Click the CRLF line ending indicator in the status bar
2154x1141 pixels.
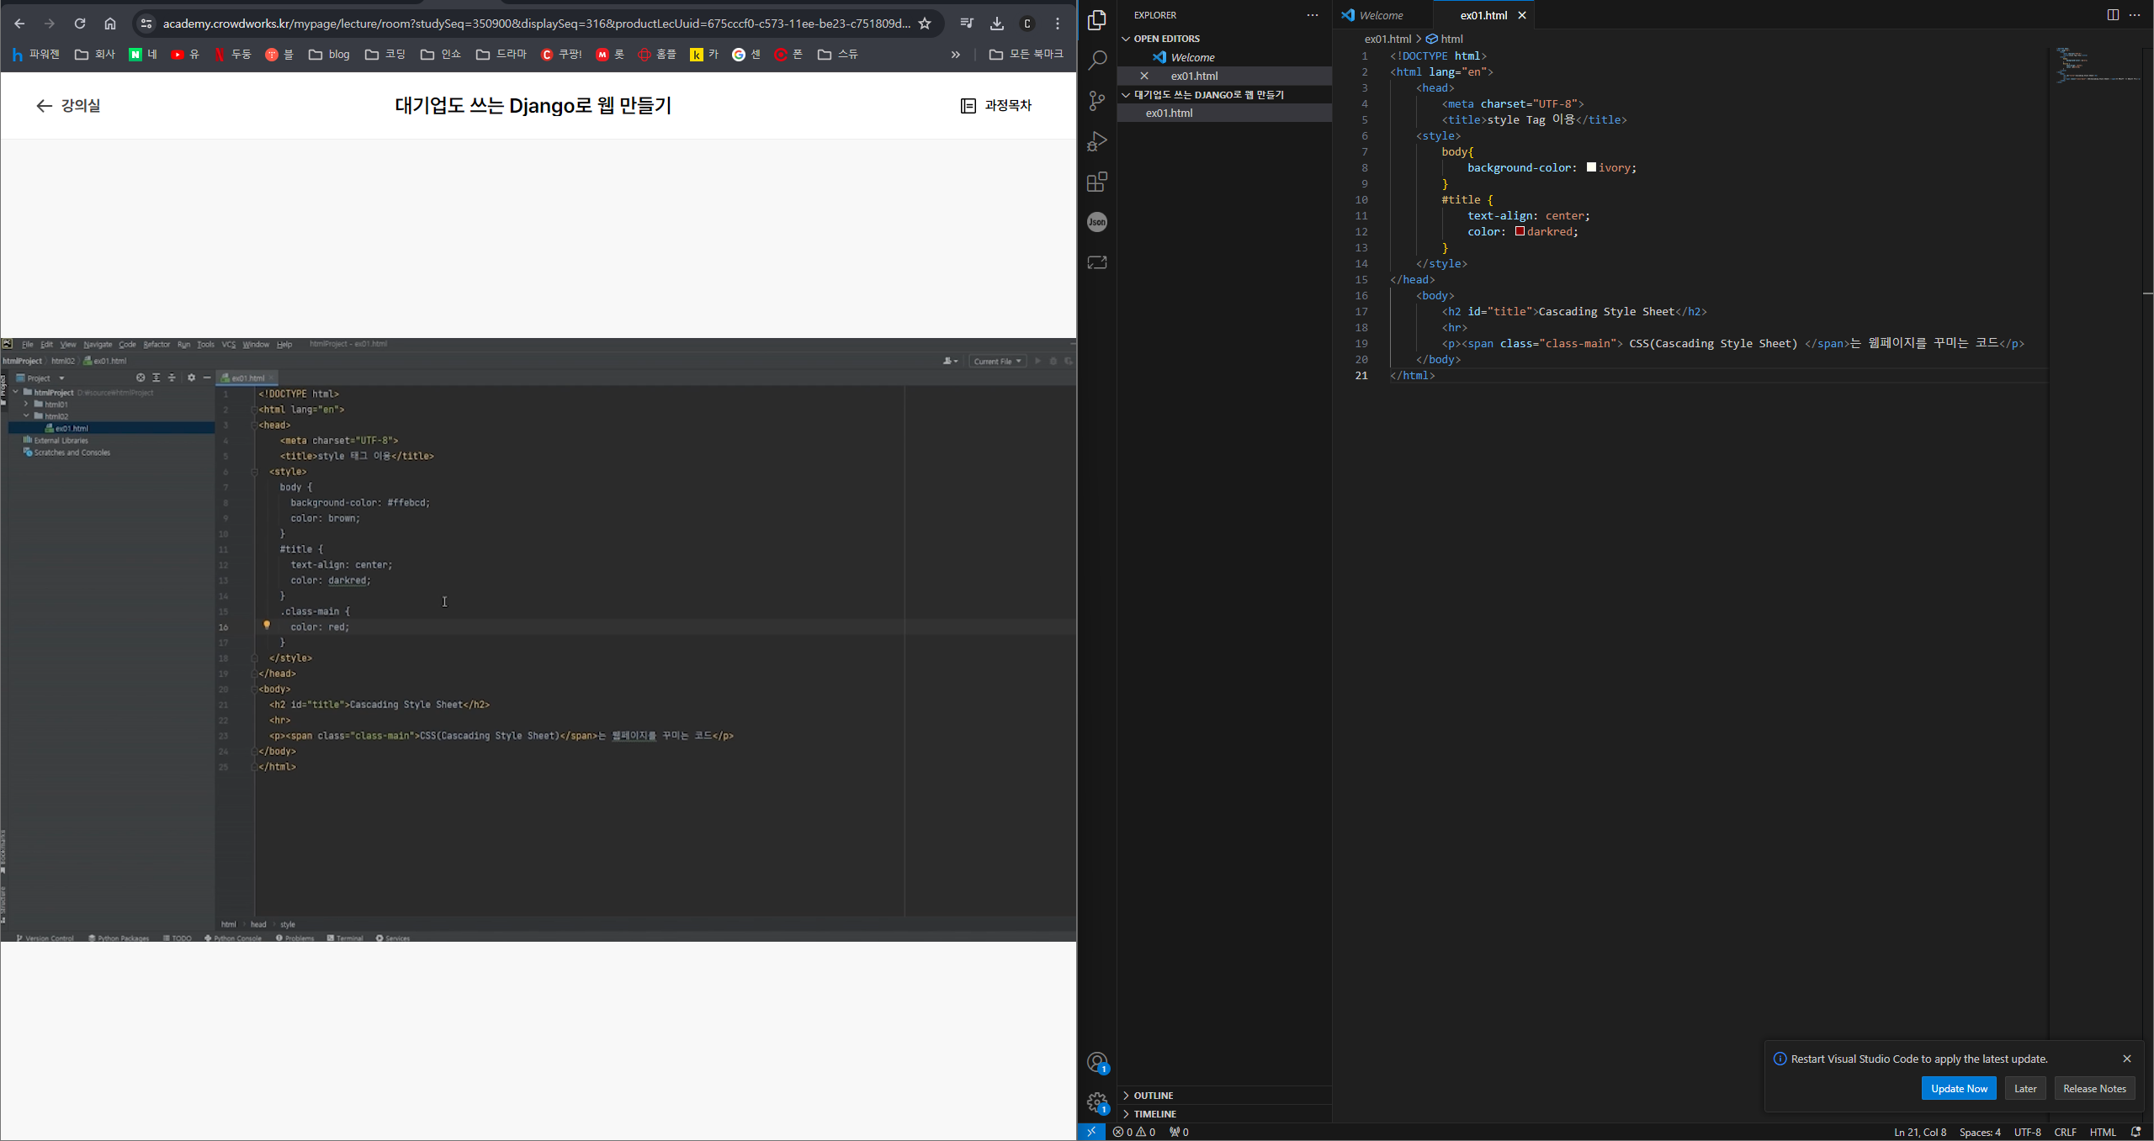(x=2065, y=1132)
